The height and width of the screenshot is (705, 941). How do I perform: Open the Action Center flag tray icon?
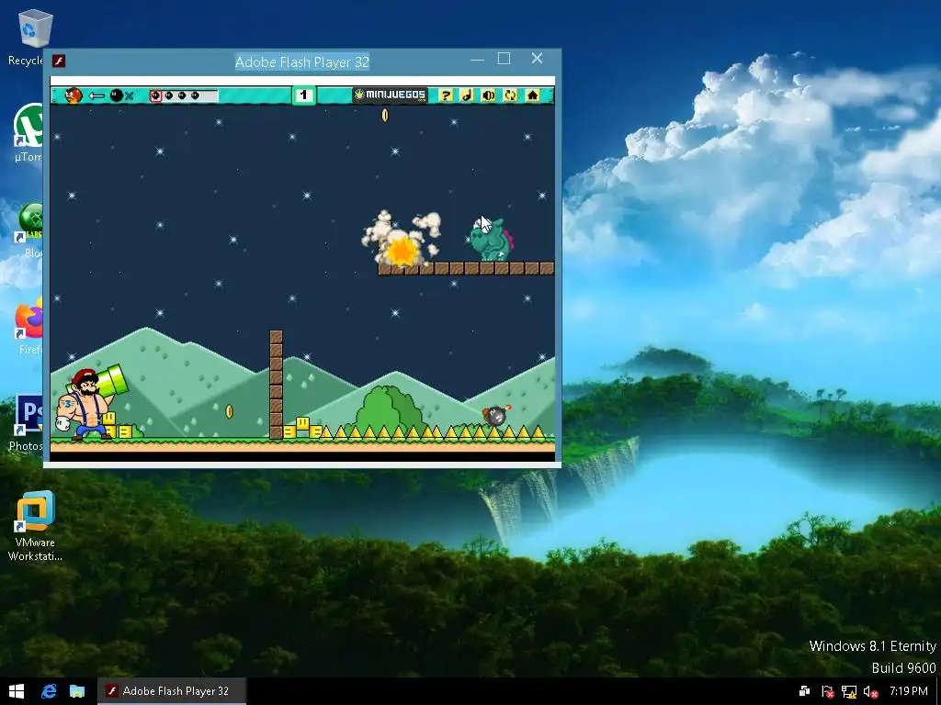(x=827, y=691)
